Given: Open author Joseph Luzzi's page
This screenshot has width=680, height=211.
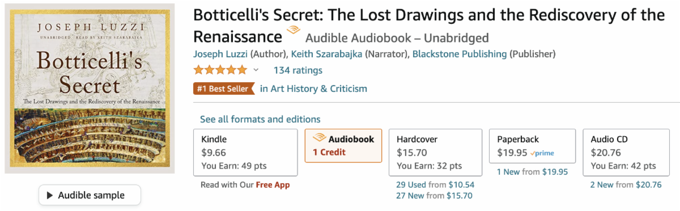Looking at the screenshot, I should click(220, 54).
